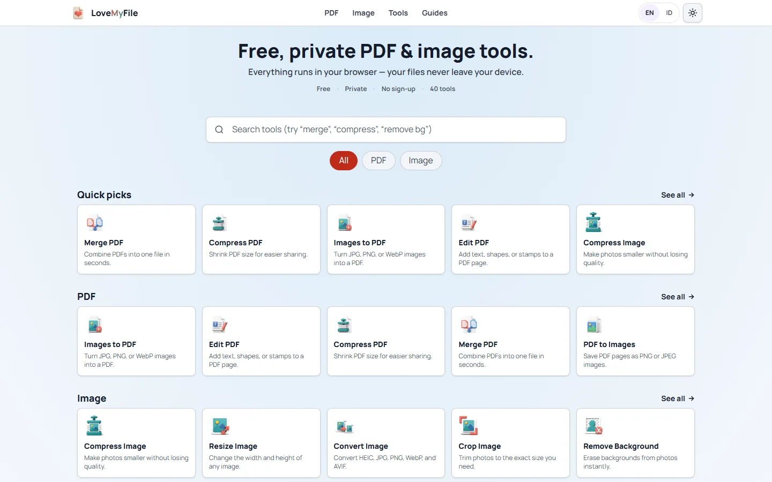
Task: Click the '40 tools' text
Action: (442, 89)
